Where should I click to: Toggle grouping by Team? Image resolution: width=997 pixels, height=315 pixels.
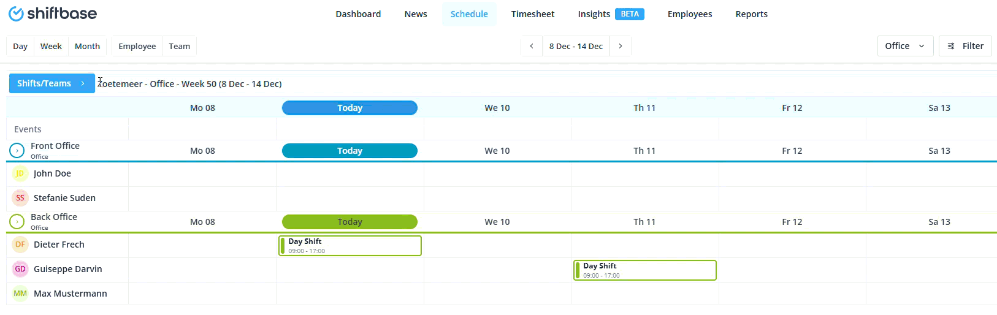point(180,46)
